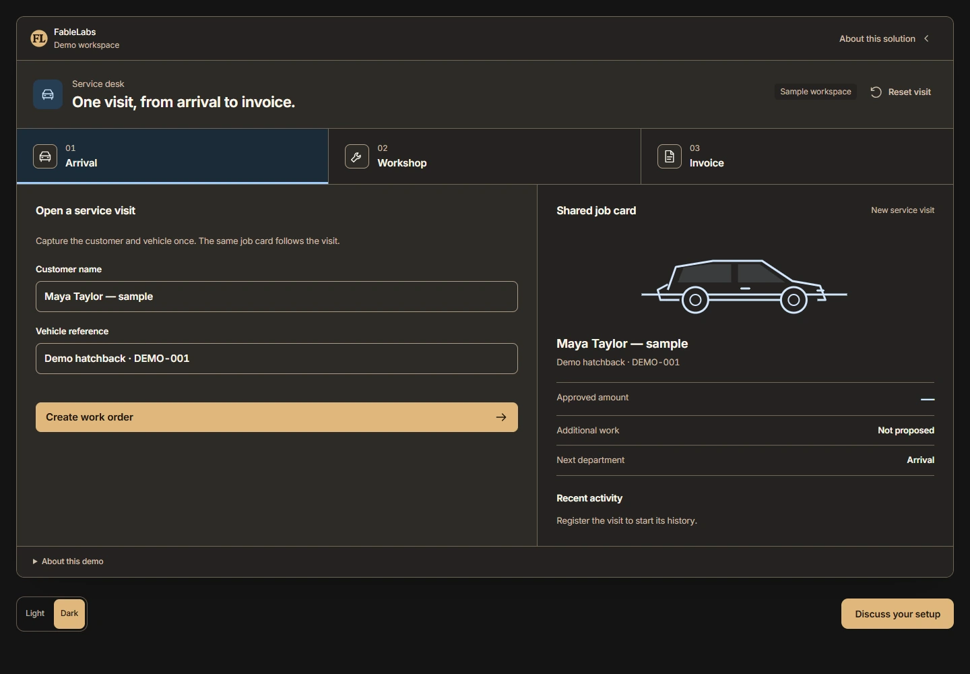
Task: Collapse the About this solution chevron
Action: coord(927,38)
